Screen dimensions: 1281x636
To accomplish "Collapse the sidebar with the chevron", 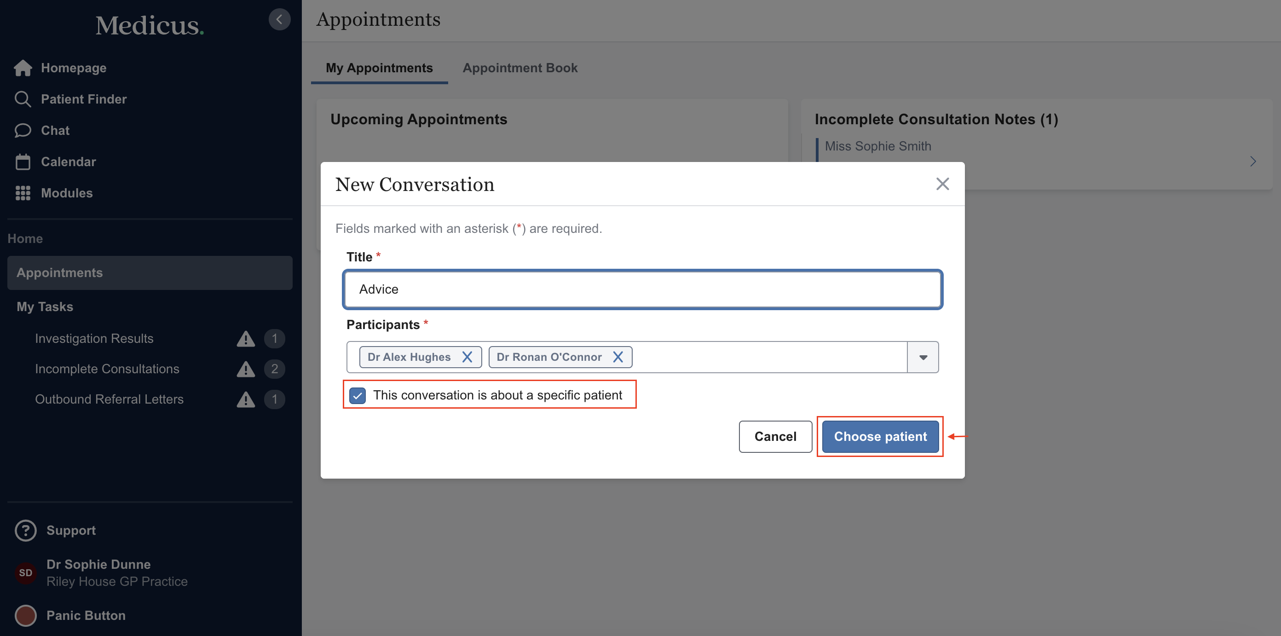I will [x=279, y=19].
